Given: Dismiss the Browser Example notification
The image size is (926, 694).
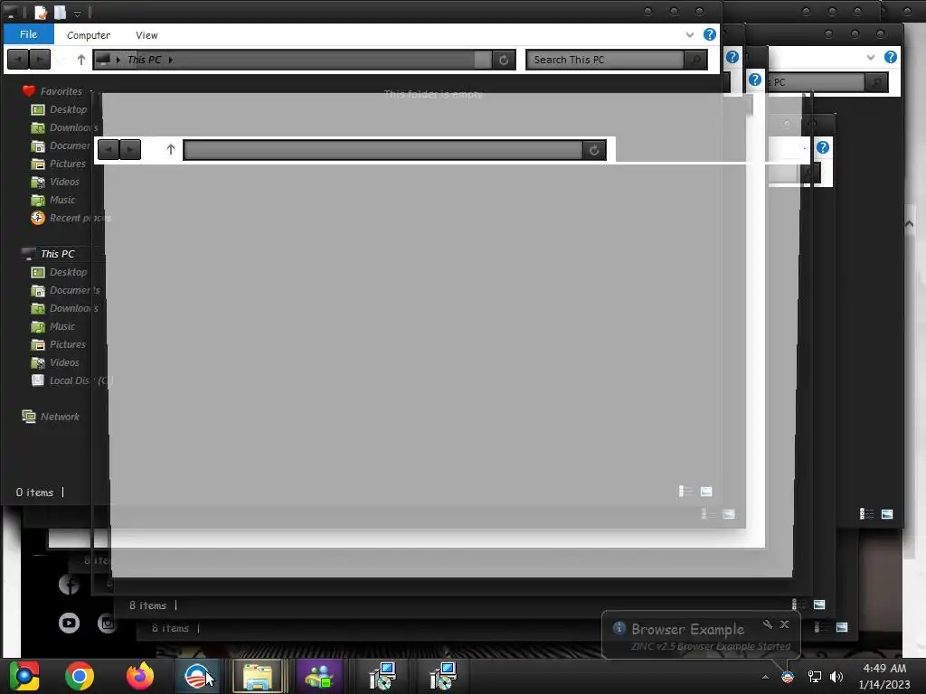Looking at the screenshot, I should click(784, 624).
